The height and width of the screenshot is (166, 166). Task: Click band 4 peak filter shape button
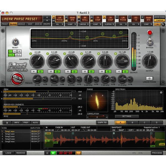tap(85, 72)
